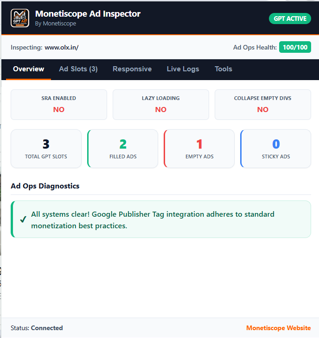Click the 100/100 Ad Ops Health score badge
Screen dimensions: 319x338
(295, 47)
